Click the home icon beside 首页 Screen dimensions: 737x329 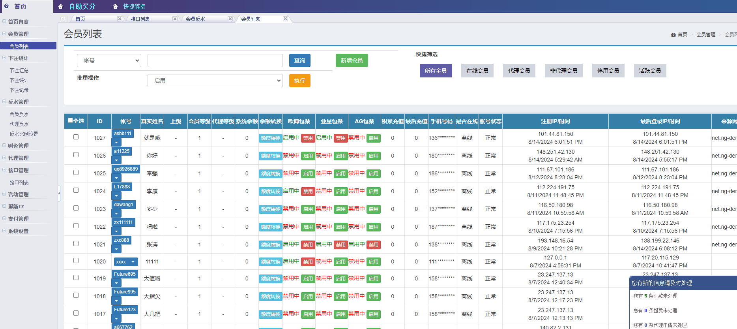(6, 6)
